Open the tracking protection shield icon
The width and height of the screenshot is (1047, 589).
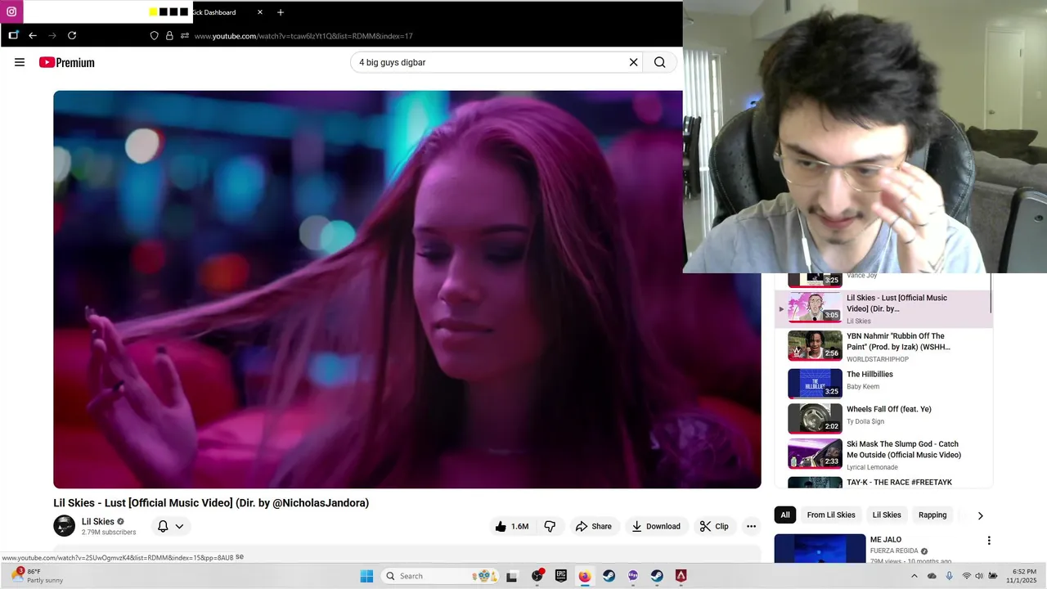pos(154,36)
